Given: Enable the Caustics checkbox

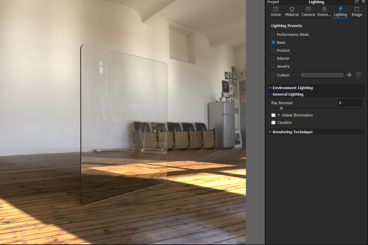Looking at the screenshot, I should pos(273,122).
